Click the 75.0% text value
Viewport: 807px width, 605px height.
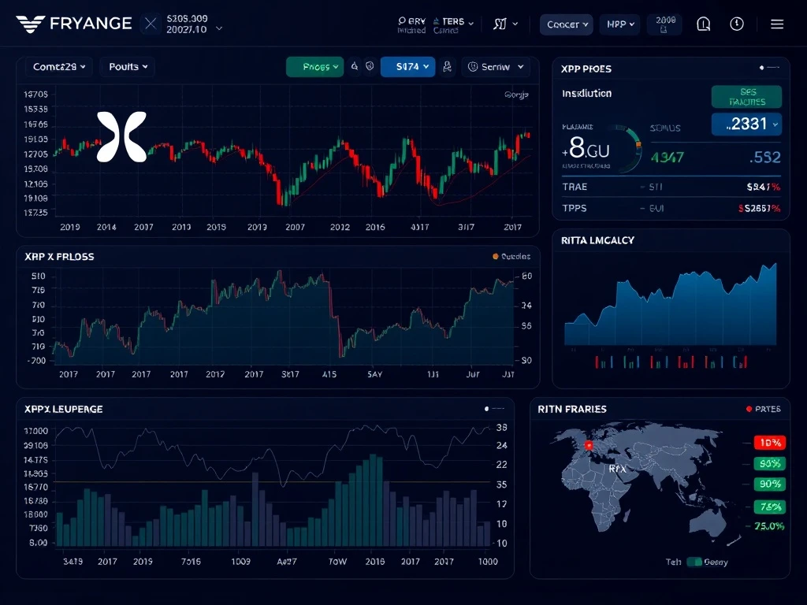769,526
